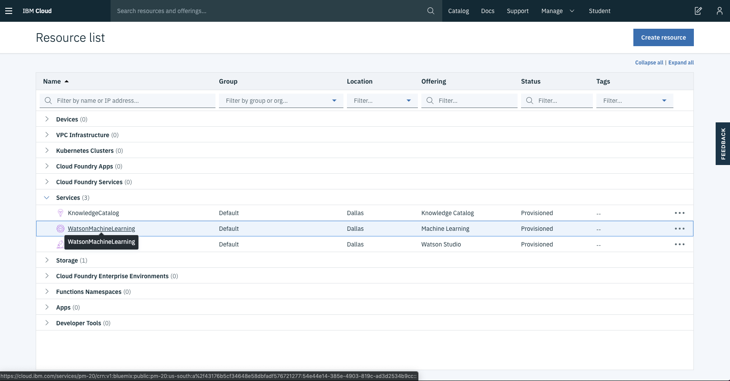Open actions menu for Watson Studio row
This screenshot has height=381, width=730.
coord(680,244)
